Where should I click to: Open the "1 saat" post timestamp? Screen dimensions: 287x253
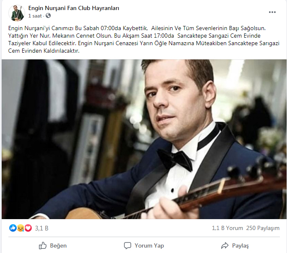click(35, 16)
